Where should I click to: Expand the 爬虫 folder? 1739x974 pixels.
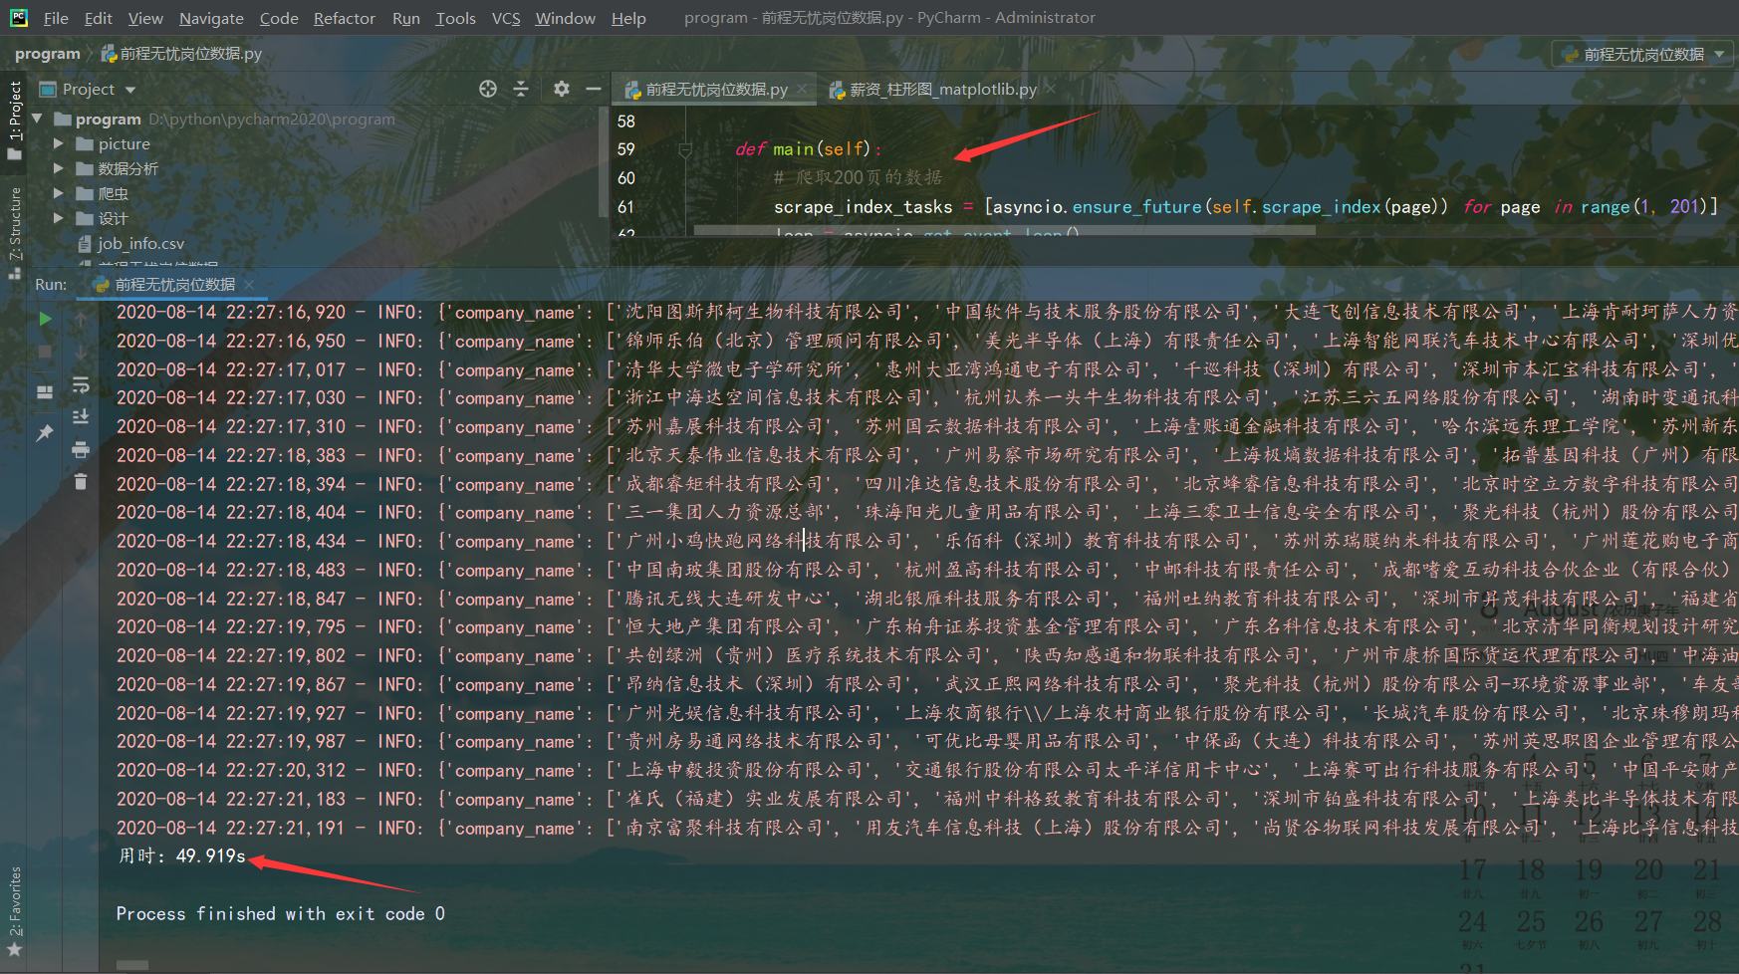point(59,193)
